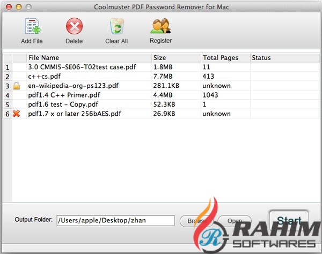Screen dimensions: 322x254
Task: Sort by the Size column header
Action: tap(176, 58)
